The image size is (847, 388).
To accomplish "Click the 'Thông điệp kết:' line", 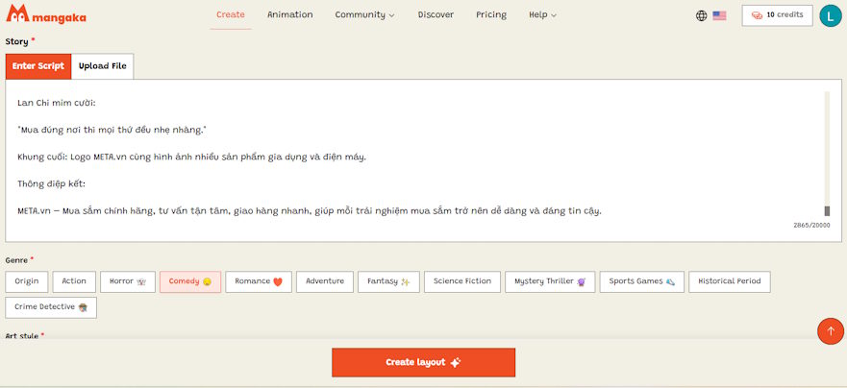I will (51, 184).
